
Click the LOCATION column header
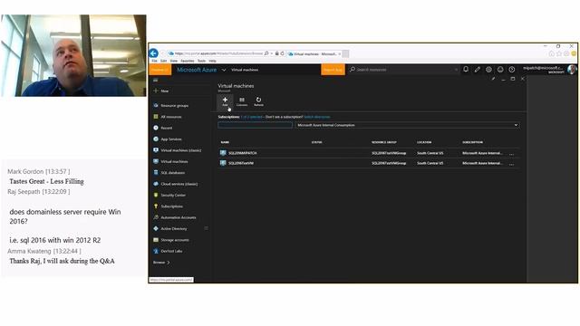click(x=424, y=142)
